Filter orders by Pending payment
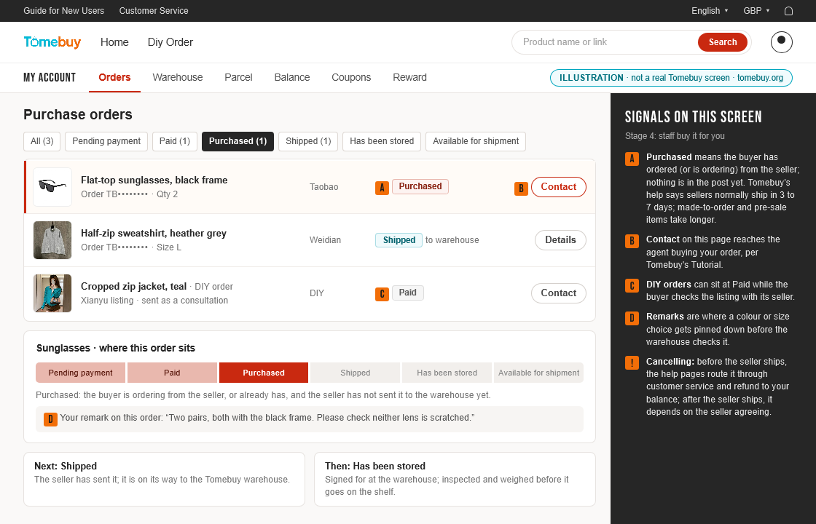The image size is (816, 524). click(x=106, y=141)
